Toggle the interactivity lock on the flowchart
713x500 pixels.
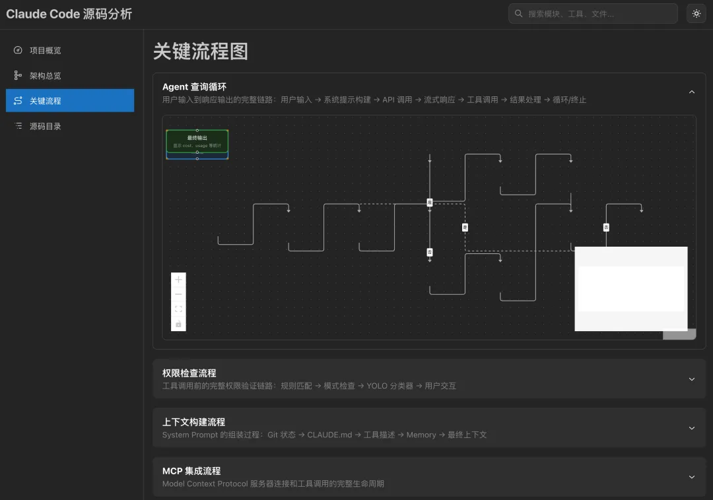click(178, 323)
